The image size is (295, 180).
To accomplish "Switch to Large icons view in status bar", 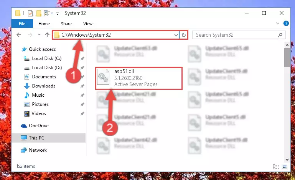I will pyautogui.click(x=285, y=167).
